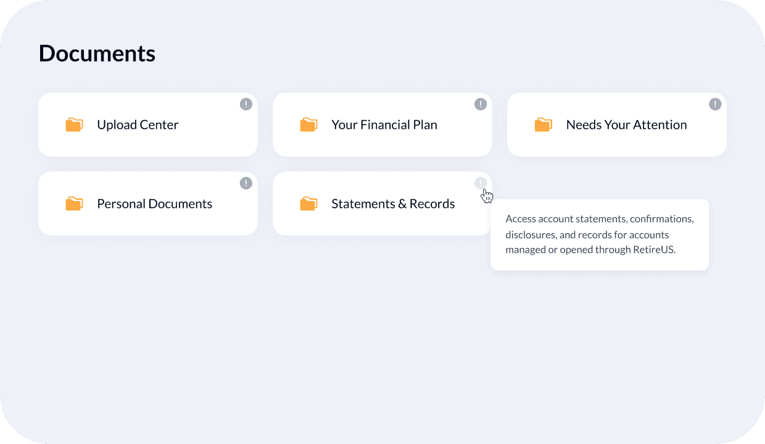
Task: Go to Needs Your Attention label
Action: [626, 125]
